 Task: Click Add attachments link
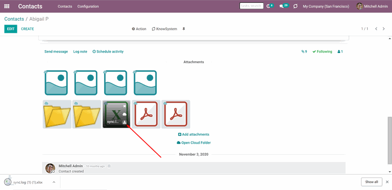pyautogui.click(x=194, y=135)
